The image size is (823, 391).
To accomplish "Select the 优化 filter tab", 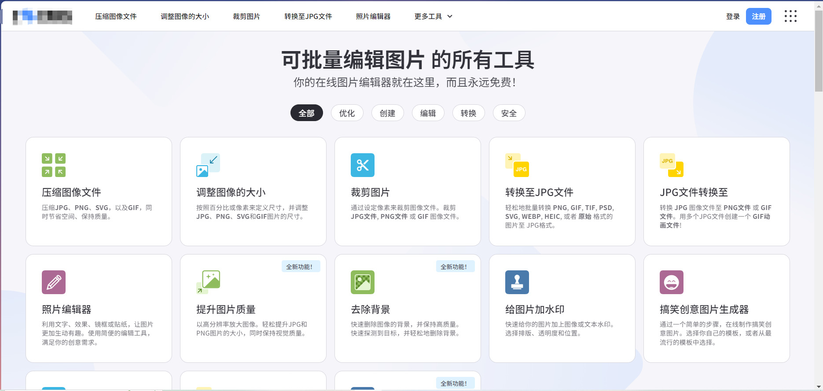I will 347,113.
